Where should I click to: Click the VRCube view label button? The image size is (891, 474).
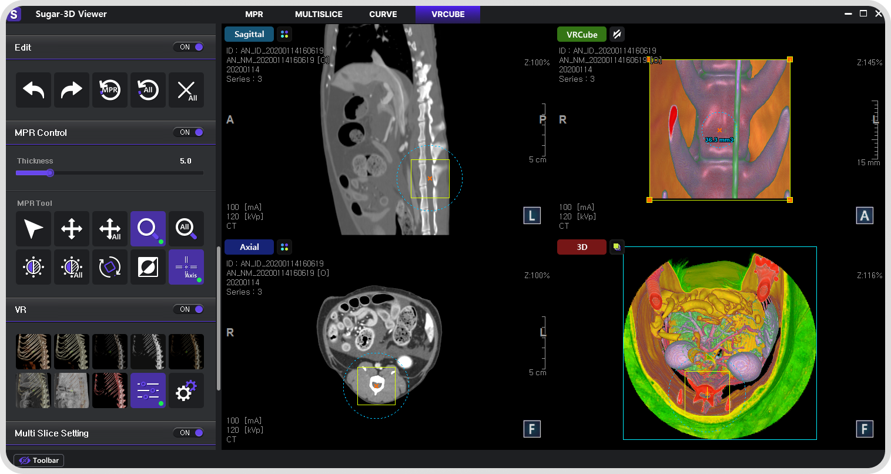tap(582, 35)
